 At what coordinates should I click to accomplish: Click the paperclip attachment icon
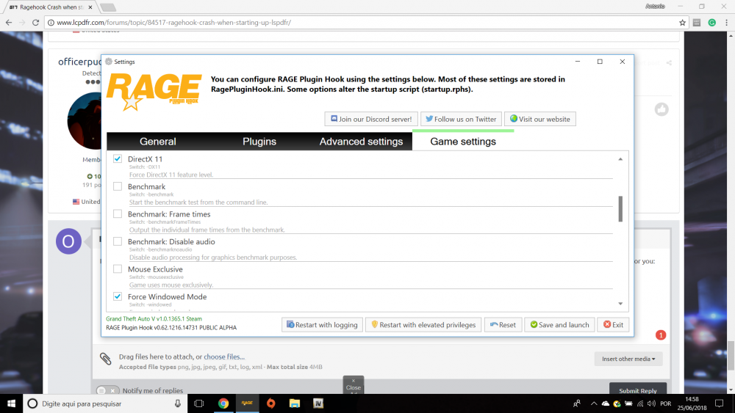point(105,358)
